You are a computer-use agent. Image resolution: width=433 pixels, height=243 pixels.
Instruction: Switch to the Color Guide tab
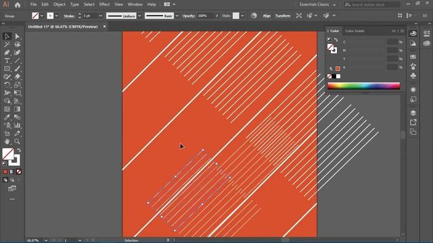(x=355, y=31)
